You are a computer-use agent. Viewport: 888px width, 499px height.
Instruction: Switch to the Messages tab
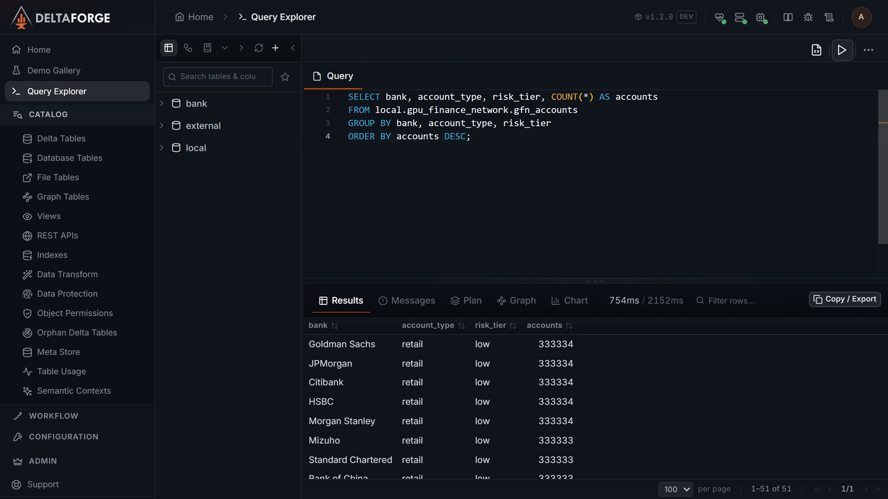(407, 301)
